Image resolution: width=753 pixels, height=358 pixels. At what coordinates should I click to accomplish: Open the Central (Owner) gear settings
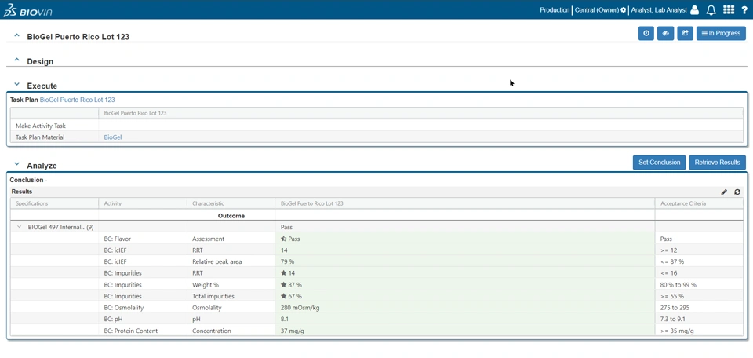tap(624, 10)
